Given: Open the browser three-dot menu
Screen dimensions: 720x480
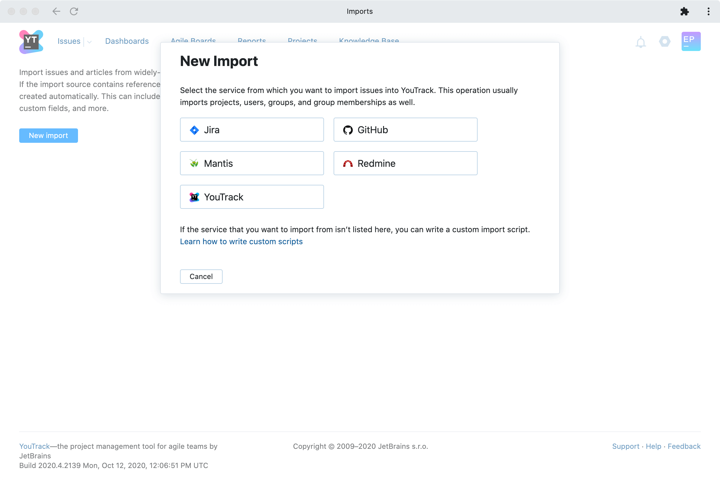Looking at the screenshot, I should [708, 11].
